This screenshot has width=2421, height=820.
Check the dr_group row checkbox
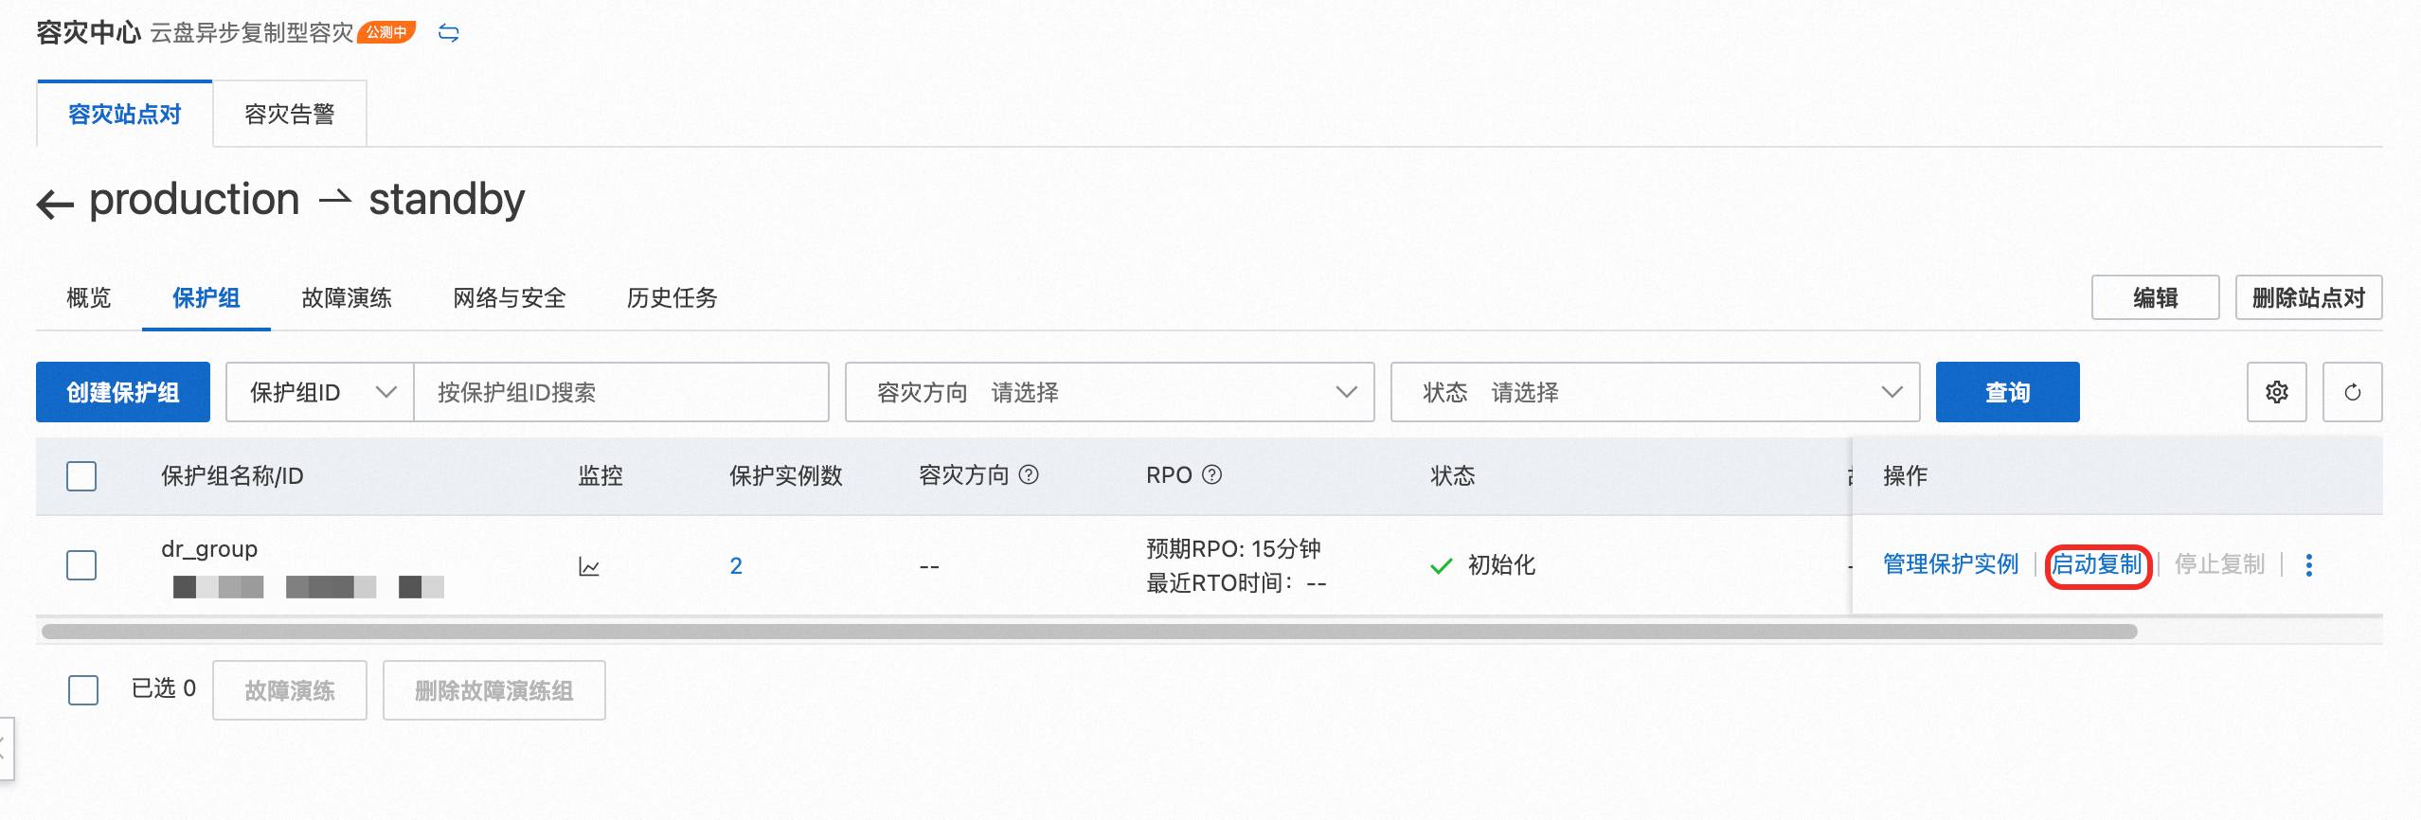81,565
